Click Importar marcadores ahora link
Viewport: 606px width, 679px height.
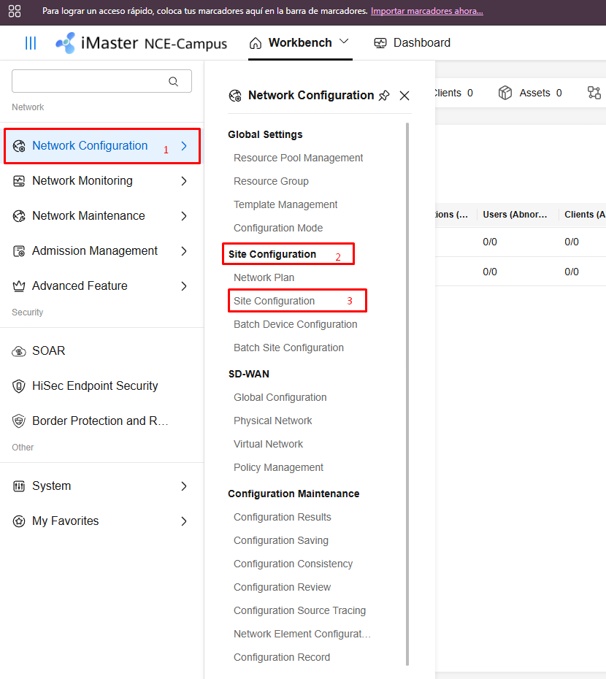coord(426,11)
